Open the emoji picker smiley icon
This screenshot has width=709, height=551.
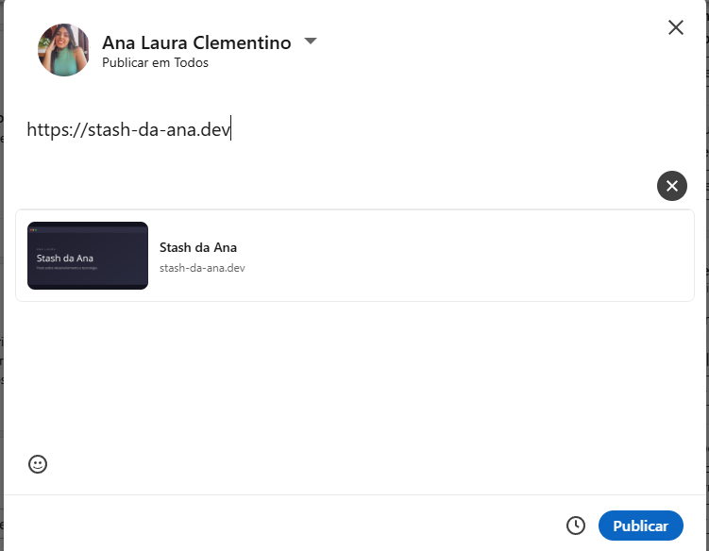tap(38, 464)
